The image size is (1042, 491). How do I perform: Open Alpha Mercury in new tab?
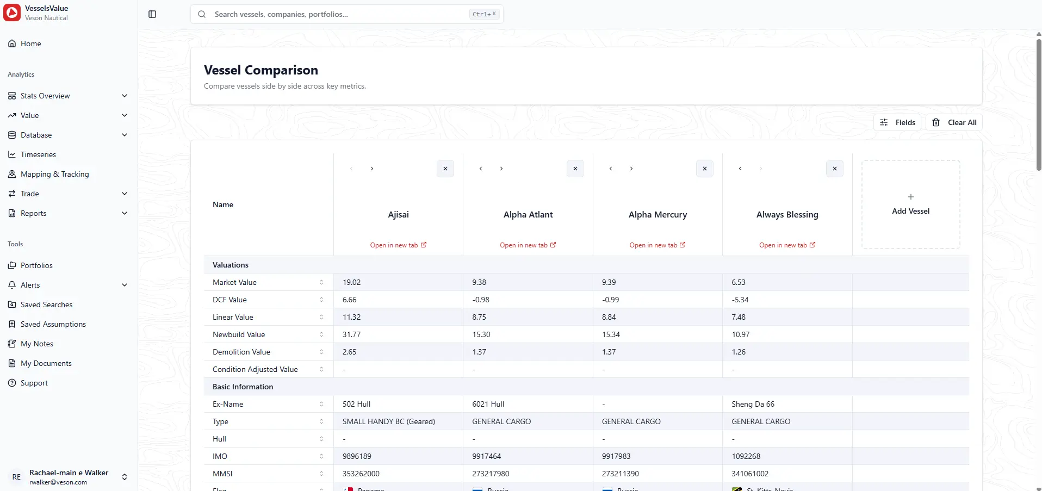click(x=658, y=245)
